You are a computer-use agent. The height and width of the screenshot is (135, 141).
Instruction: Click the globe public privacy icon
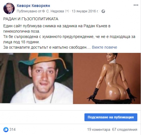[x=103, y=11]
